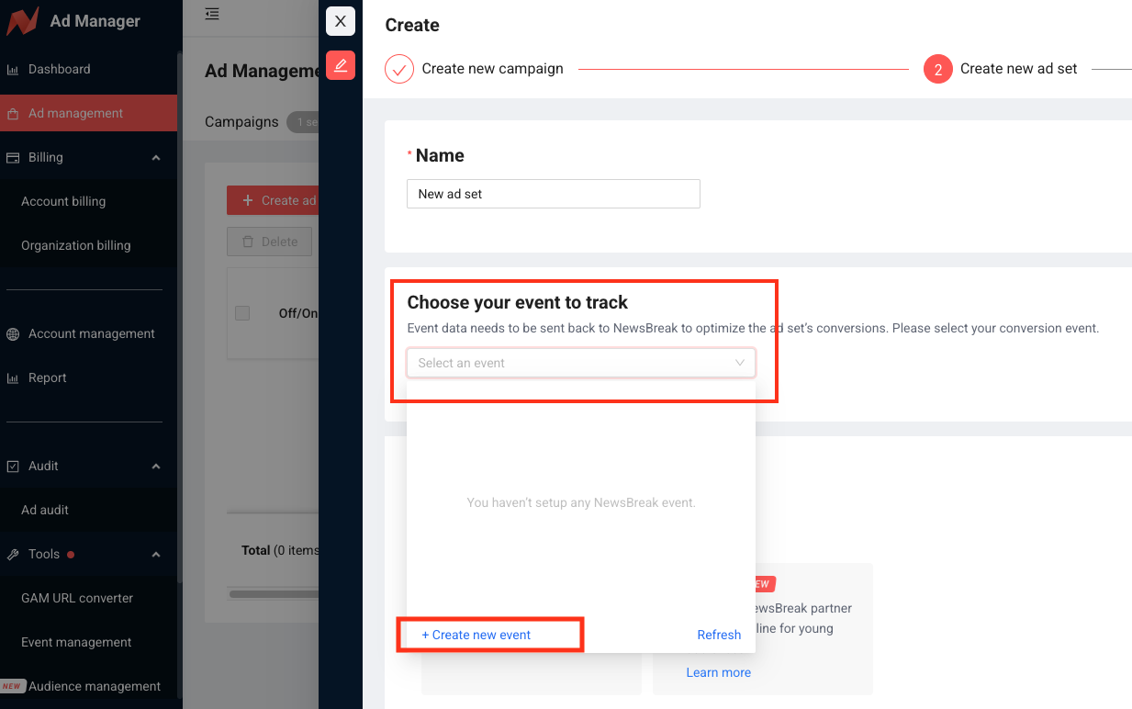The width and height of the screenshot is (1132, 709).
Task: Click Refresh in event dropdown
Action: click(719, 635)
